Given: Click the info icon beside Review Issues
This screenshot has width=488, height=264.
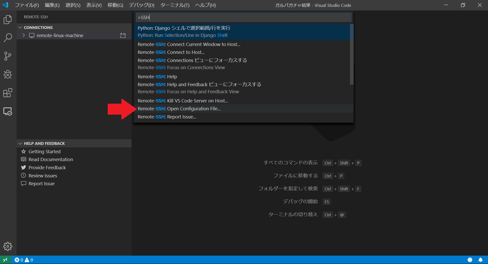Looking at the screenshot, I should point(23,175).
